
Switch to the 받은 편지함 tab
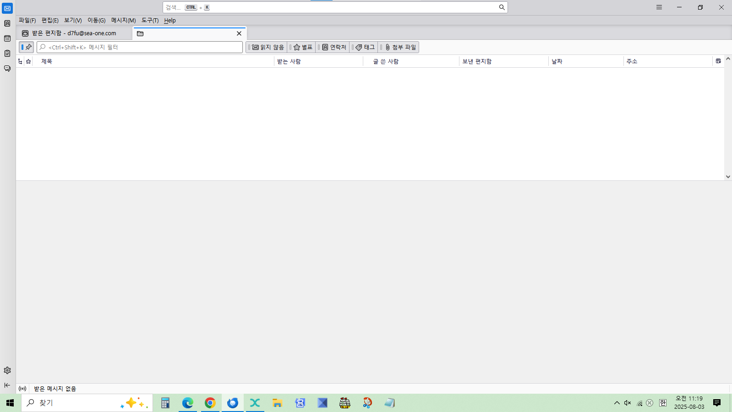click(x=74, y=33)
